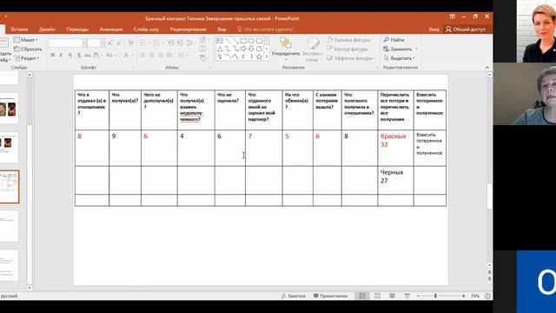Open the Вид ribbon tab

click(x=222, y=29)
